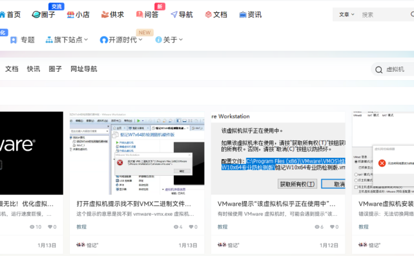Open the 供求 menu item
414x256 pixels.
(x=117, y=14)
